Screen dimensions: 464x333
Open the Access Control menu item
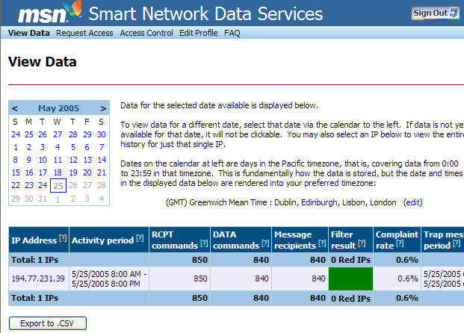point(146,33)
